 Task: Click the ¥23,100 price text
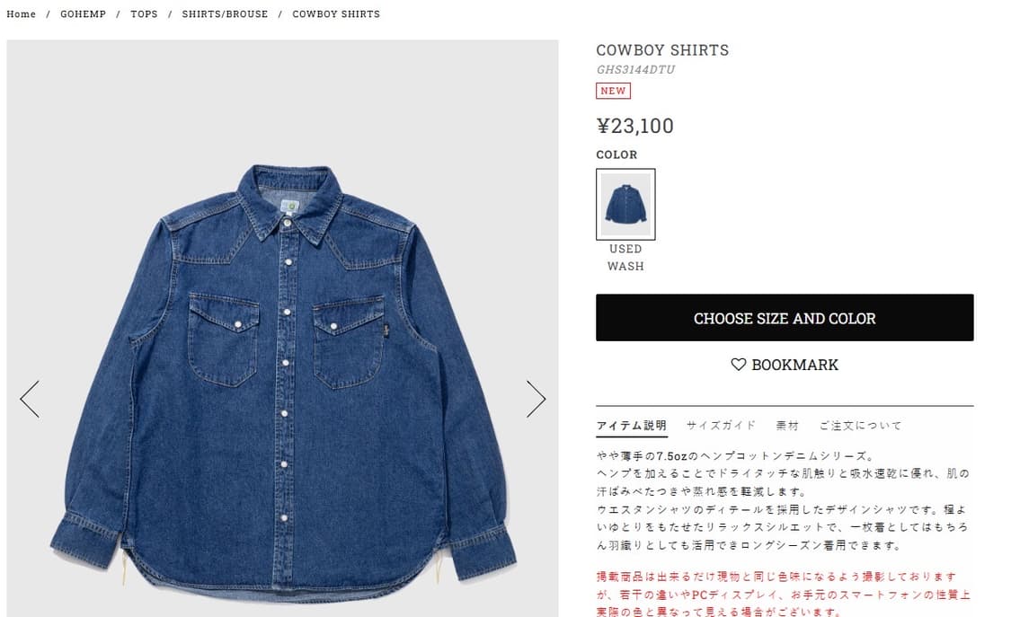(x=635, y=126)
